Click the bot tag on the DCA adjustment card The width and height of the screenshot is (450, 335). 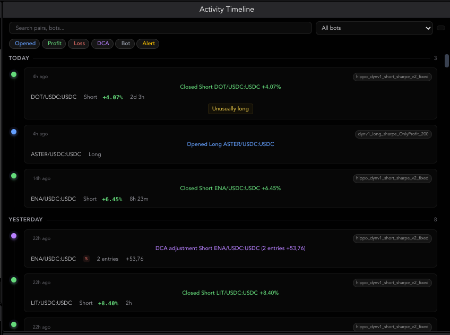pos(392,238)
